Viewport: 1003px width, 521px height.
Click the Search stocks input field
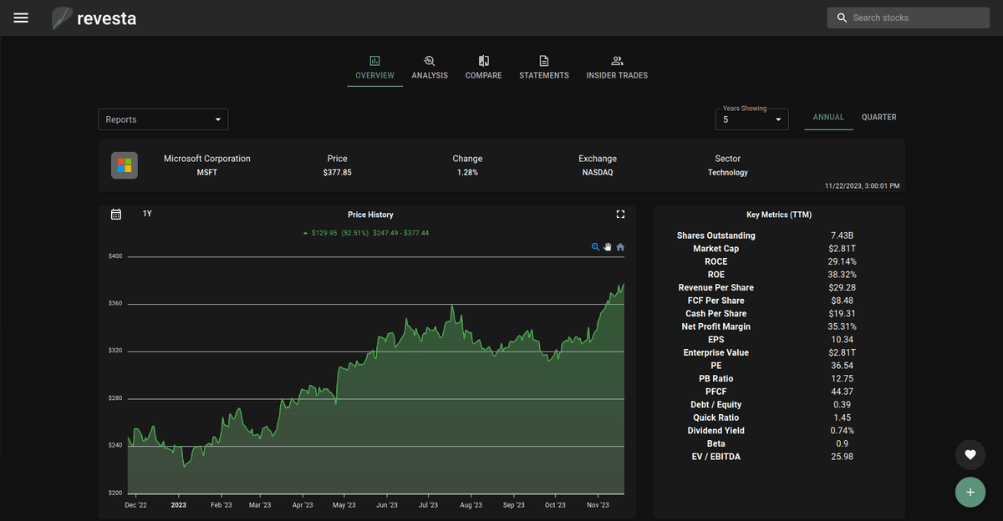tap(908, 18)
